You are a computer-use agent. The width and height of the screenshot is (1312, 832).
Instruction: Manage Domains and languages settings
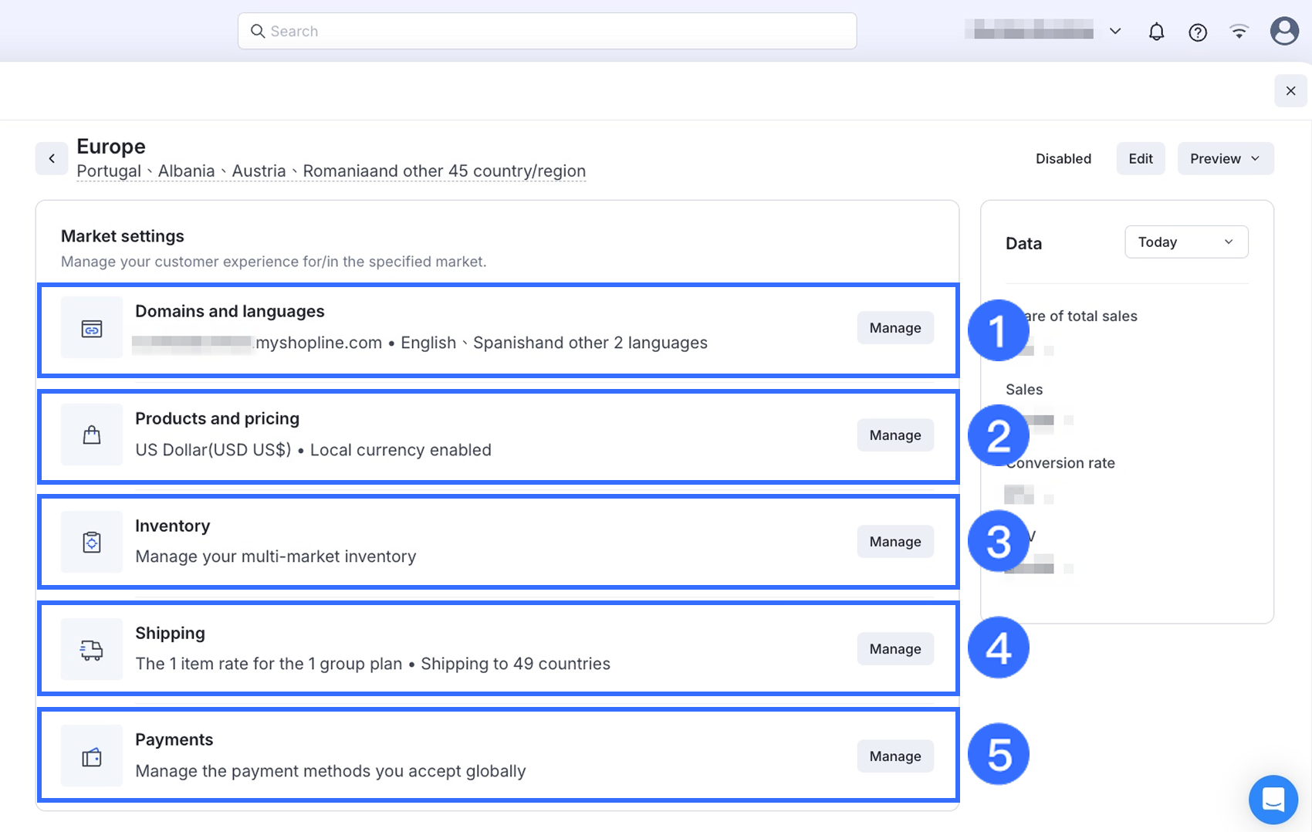click(x=895, y=328)
